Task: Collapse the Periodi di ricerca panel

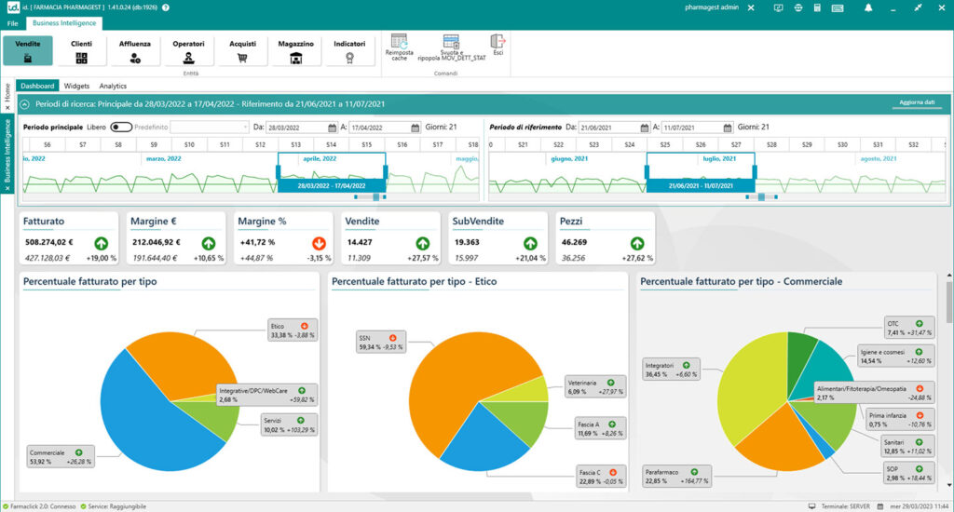Action: pyautogui.click(x=25, y=104)
